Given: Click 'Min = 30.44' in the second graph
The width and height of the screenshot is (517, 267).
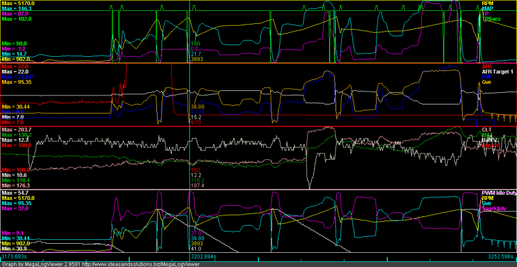Looking at the screenshot, I should 14,106.
